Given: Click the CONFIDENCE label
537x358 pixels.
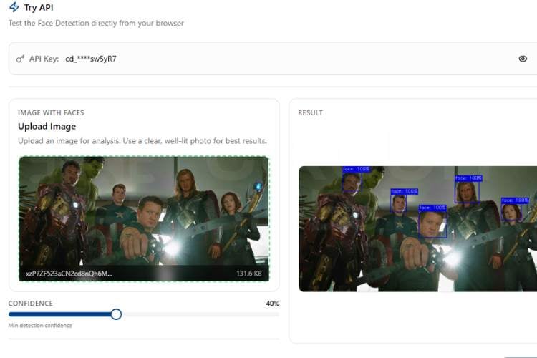Looking at the screenshot, I should pyautogui.click(x=31, y=304).
